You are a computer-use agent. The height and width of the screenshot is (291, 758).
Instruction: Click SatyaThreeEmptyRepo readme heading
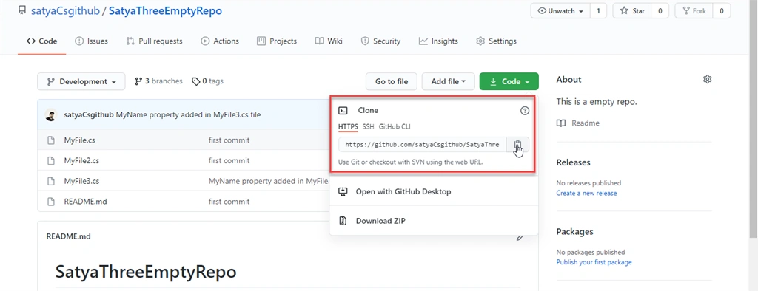point(146,272)
